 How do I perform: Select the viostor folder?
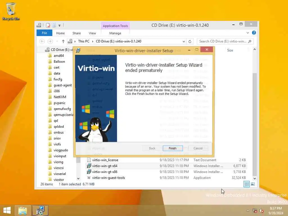click(59, 180)
